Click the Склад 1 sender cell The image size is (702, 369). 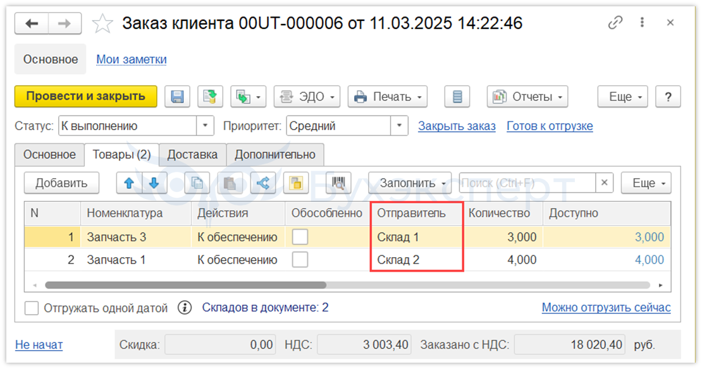416,237
